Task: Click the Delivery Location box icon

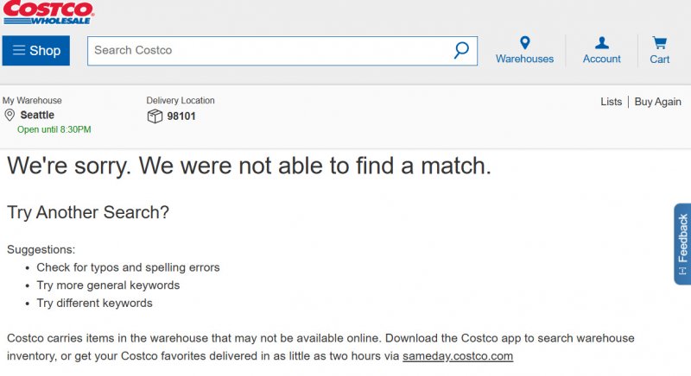Action: click(x=155, y=116)
